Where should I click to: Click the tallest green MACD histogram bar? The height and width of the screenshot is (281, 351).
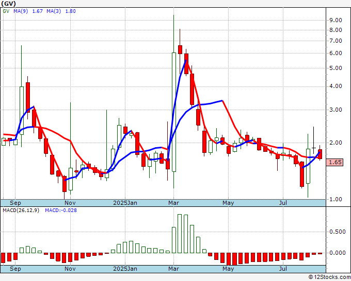180,234
